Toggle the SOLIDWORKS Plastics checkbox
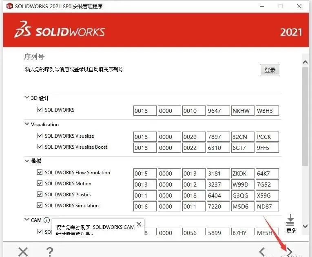The width and height of the screenshot is (312, 257). coord(40,194)
